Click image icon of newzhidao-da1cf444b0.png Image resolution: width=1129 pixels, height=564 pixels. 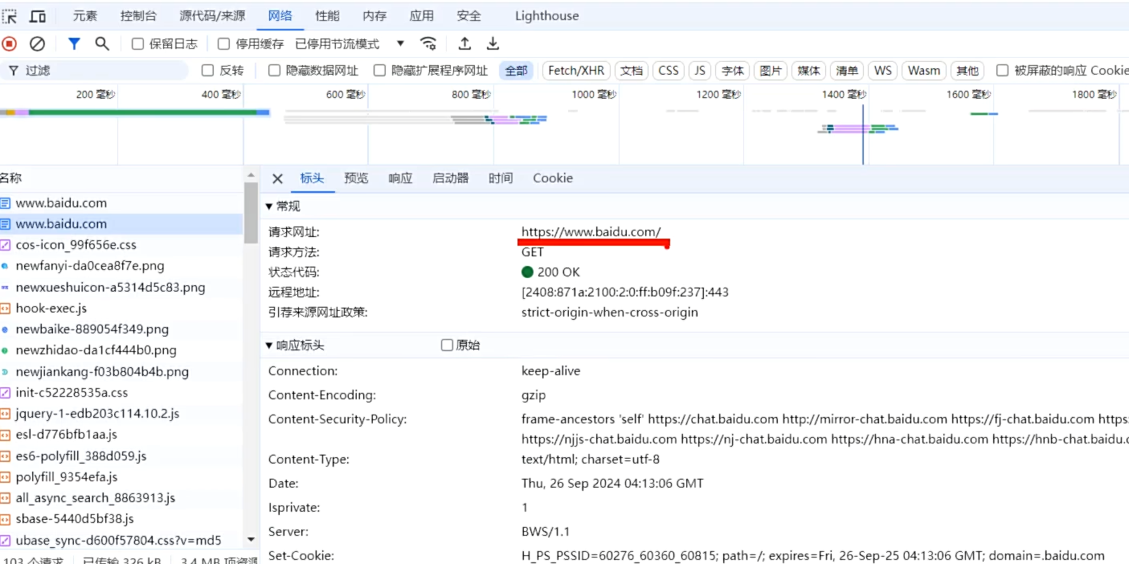point(6,350)
